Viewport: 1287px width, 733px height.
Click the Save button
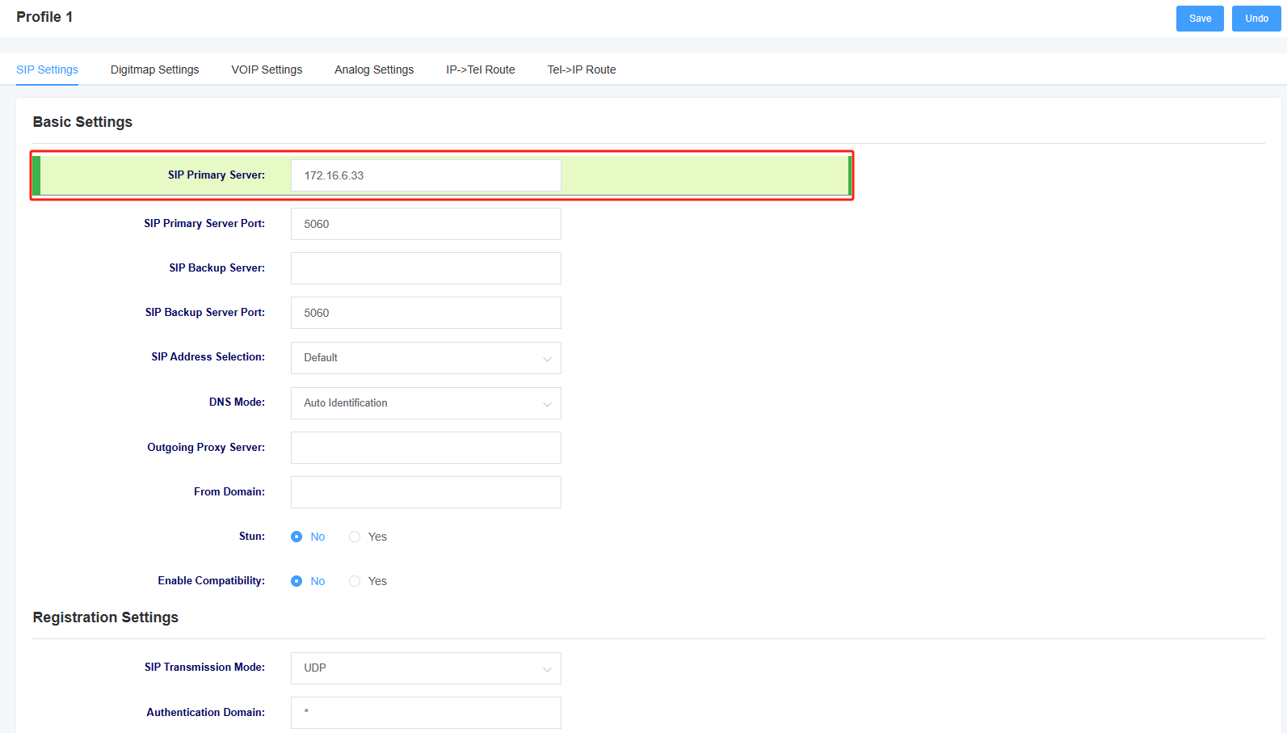click(1200, 19)
